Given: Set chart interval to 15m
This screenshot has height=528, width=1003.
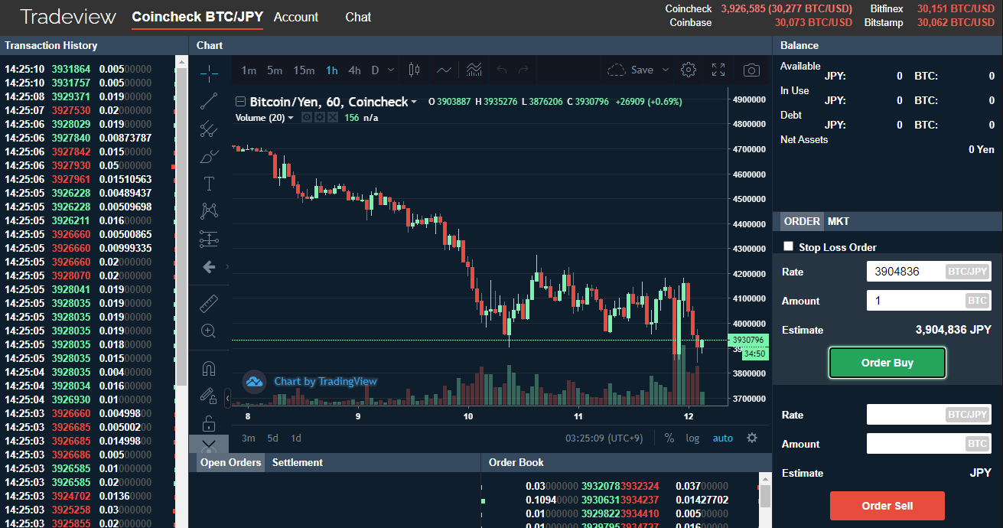Looking at the screenshot, I should point(304,70).
